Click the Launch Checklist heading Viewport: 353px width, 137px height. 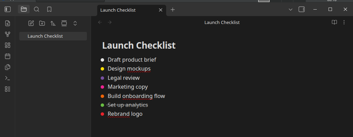click(139, 45)
